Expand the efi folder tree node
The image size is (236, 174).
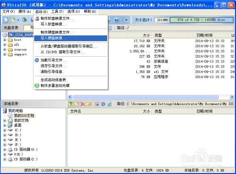[x=5, y=44]
